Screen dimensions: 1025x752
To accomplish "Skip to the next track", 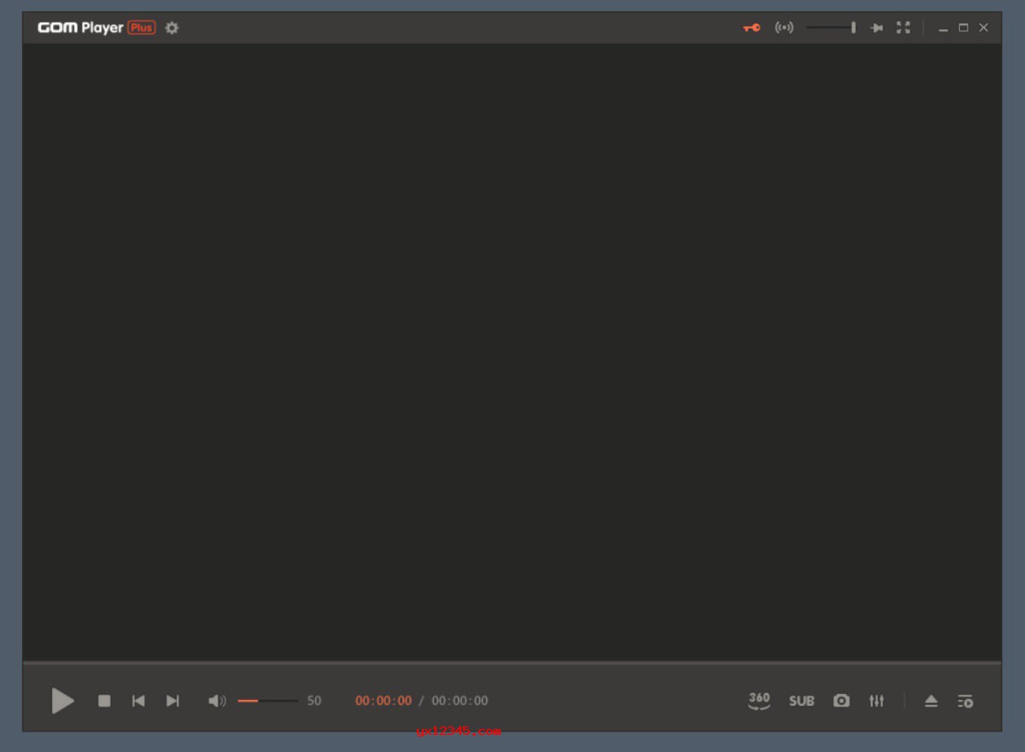I will click(173, 701).
